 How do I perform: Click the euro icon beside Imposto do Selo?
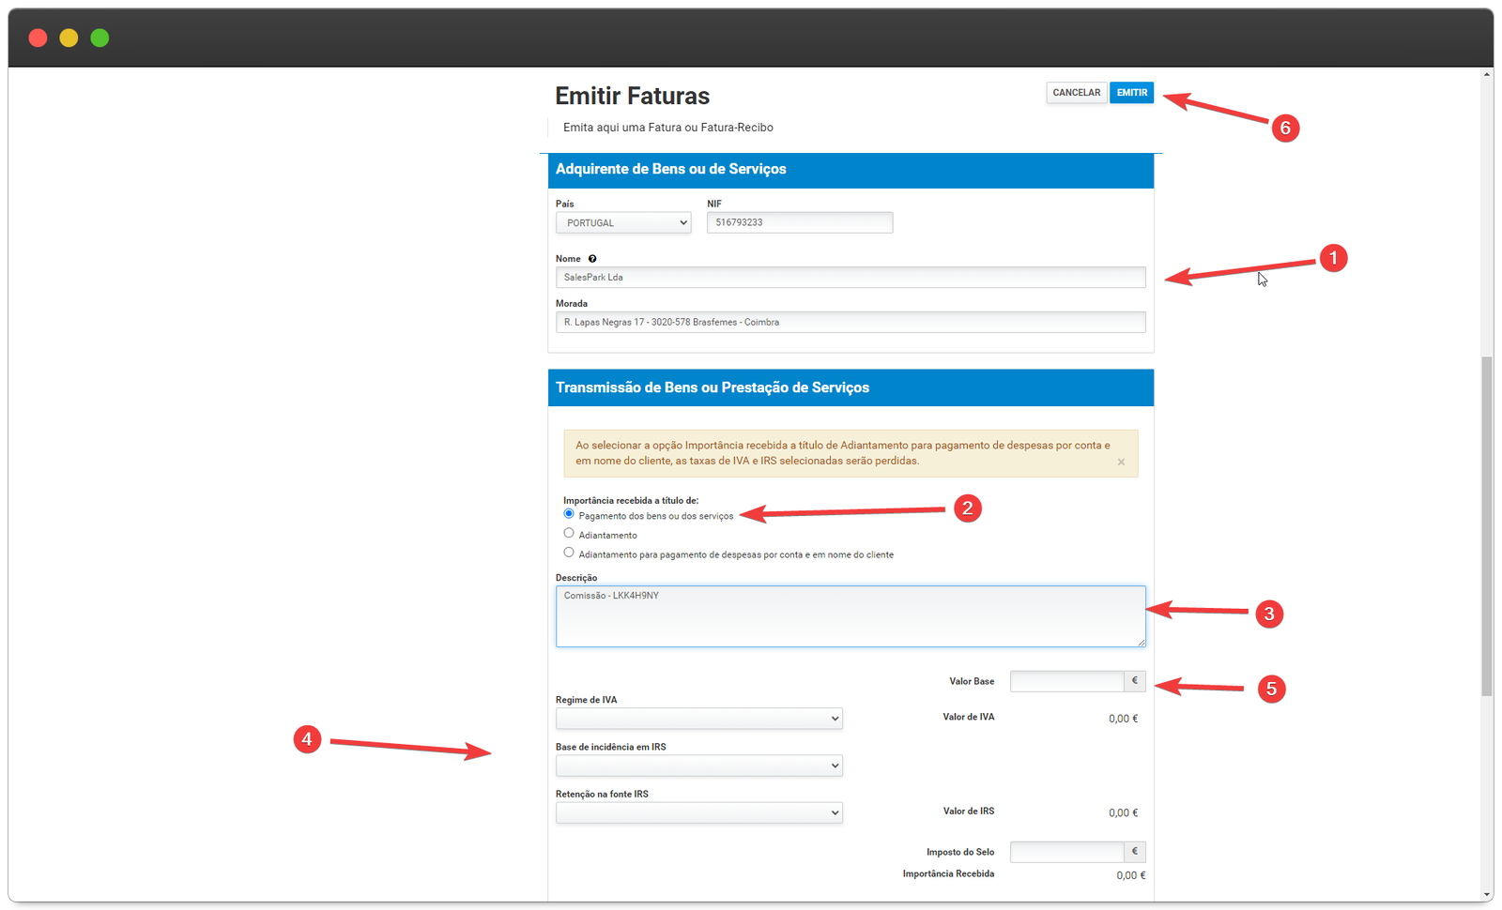tap(1134, 852)
